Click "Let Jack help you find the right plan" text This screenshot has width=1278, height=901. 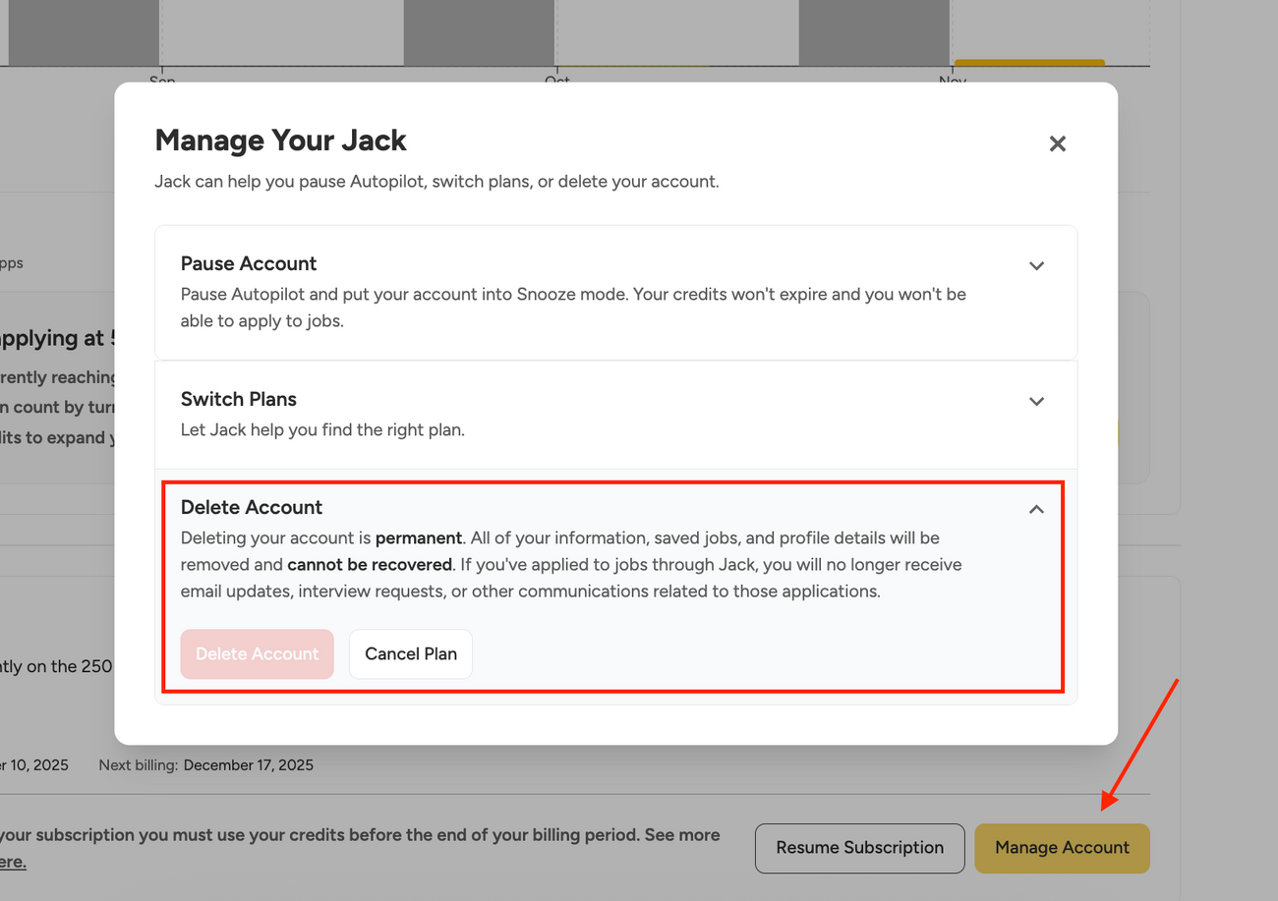pyautogui.click(x=322, y=429)
